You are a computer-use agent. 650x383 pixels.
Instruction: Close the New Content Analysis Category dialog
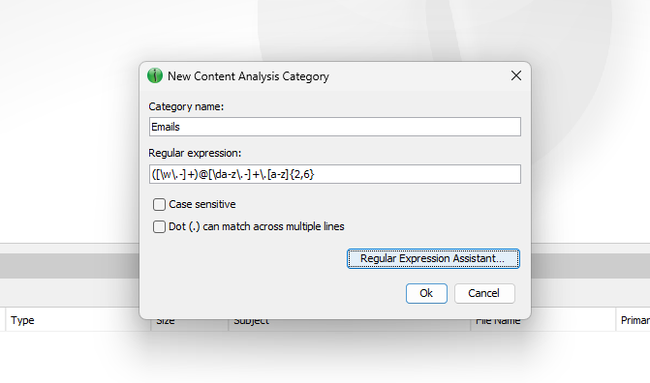click(516, 75)
